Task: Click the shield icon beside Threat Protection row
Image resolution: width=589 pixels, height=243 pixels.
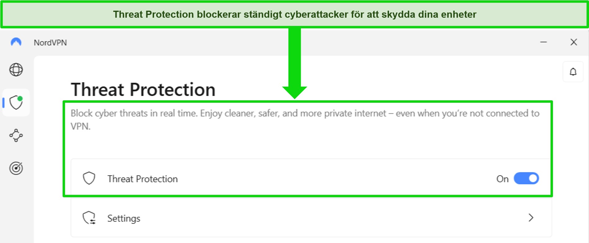Action: [x=89, y=178]
